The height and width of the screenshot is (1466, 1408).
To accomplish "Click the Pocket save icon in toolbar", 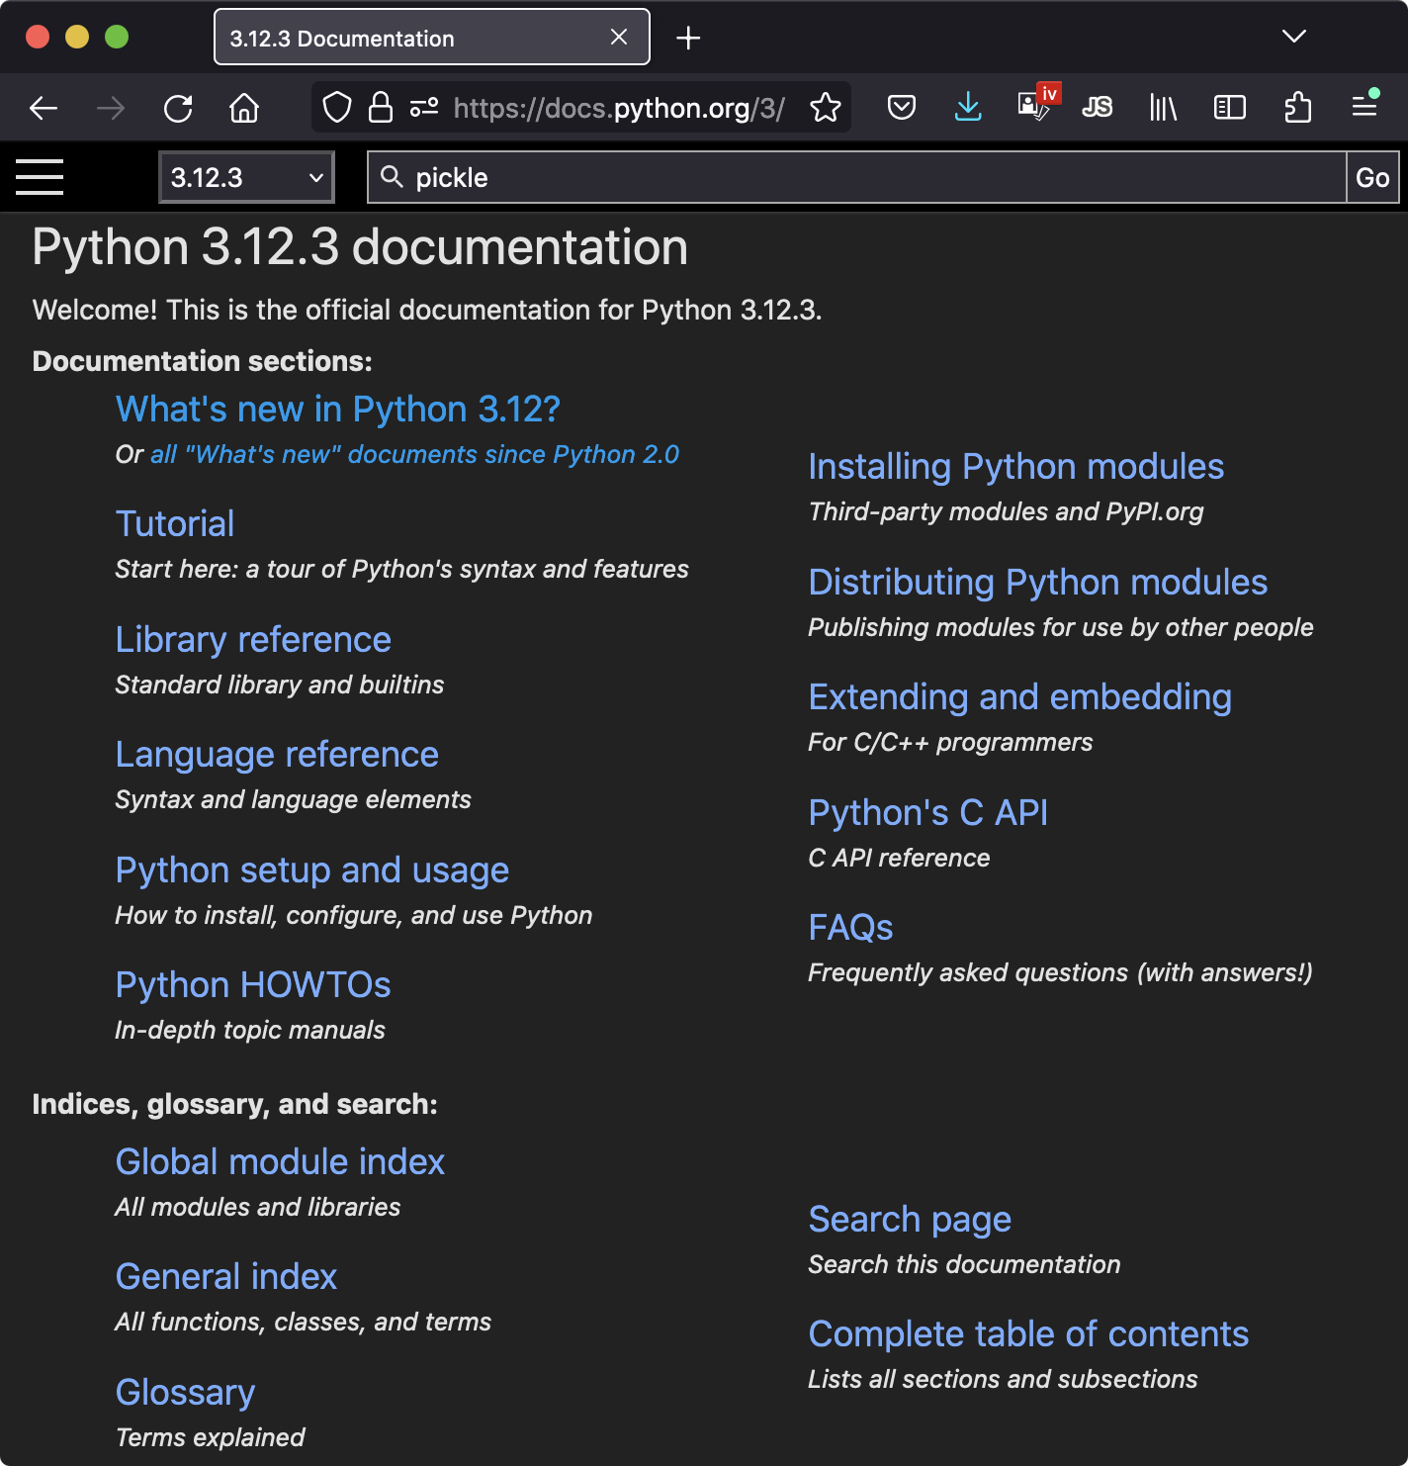I will tap(901, 107).
